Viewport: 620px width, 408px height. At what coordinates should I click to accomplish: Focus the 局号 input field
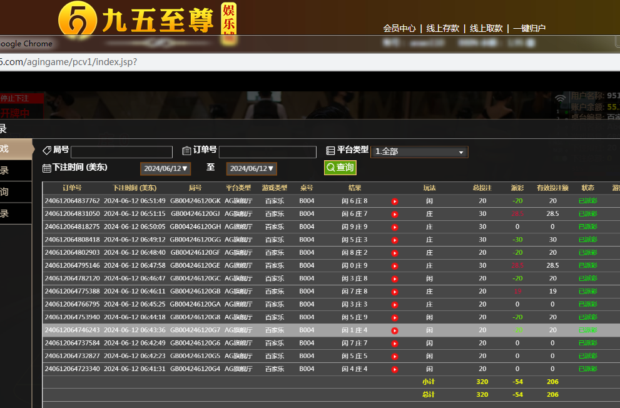(x=121, y=152)
